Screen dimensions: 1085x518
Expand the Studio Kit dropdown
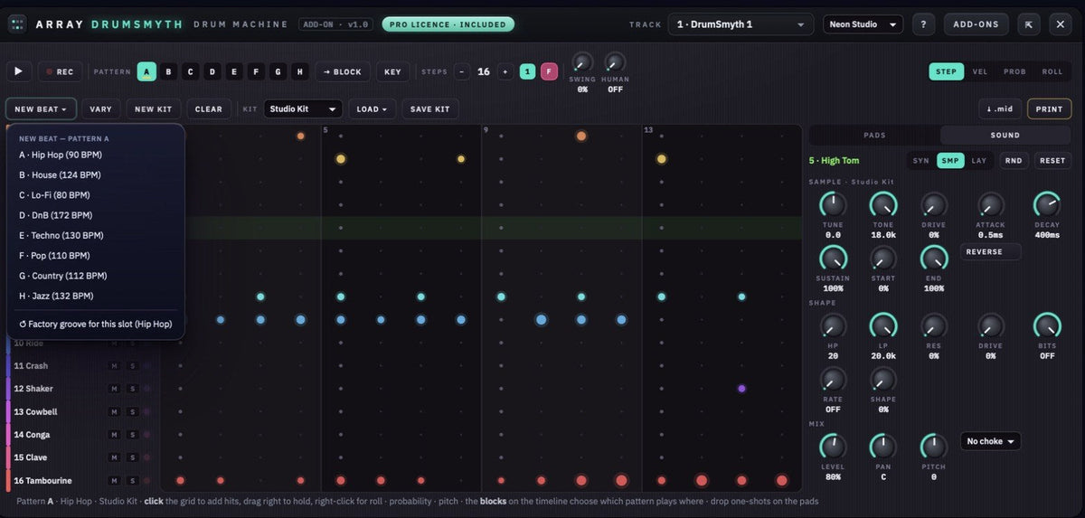coord(303,109)
